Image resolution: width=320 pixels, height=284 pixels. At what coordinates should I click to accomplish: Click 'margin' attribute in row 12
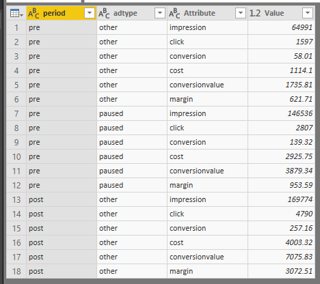181,186
